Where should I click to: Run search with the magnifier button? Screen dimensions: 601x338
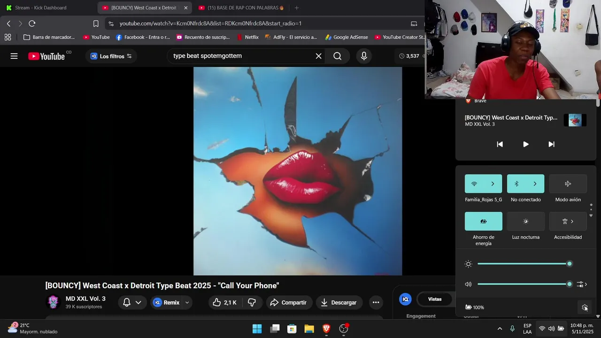337,56
